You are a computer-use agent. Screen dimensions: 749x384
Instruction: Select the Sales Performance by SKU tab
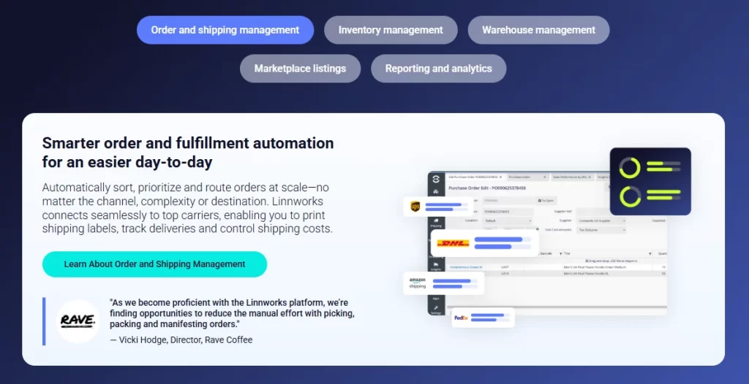572,177
